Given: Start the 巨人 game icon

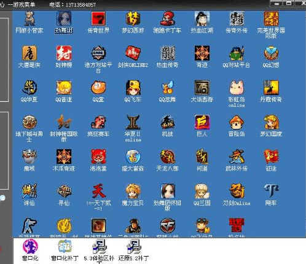Looking at the screenshot, I should pyautogui.click(x=202, y=122).
